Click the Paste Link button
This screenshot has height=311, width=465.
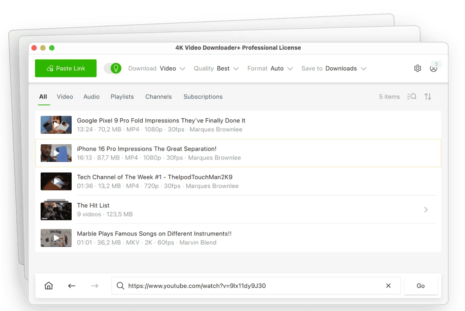click(66, 68)
